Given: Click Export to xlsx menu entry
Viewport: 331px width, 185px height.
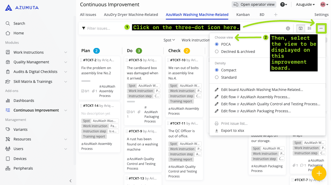Looking at the screenshot, I should 232,131.
